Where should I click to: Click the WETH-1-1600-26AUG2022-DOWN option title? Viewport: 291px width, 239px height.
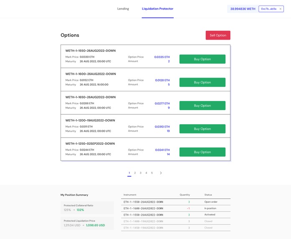(x=91, y=74)
